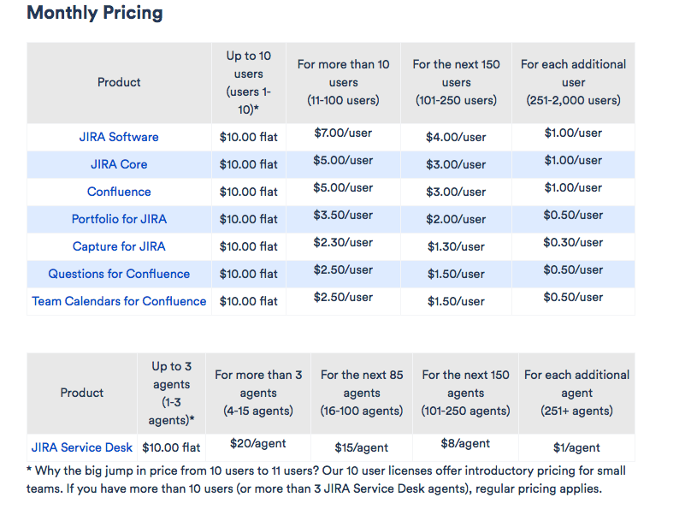Click the $2.30/user price cell

tap(343, 243)
